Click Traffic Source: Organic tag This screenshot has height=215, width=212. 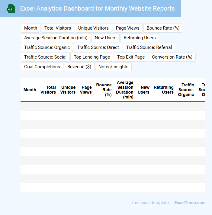click(47, 47)
